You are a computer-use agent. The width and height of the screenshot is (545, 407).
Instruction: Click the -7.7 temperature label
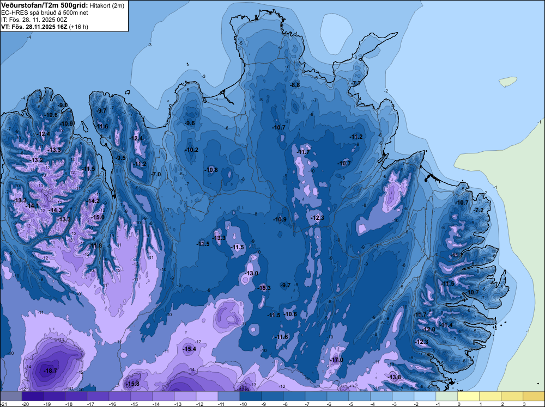(356, 84)
